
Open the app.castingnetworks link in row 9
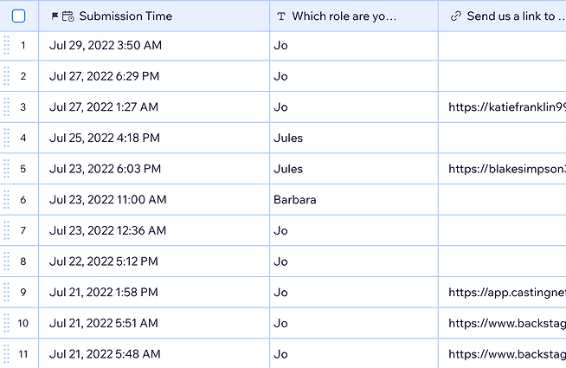[507, 292]
